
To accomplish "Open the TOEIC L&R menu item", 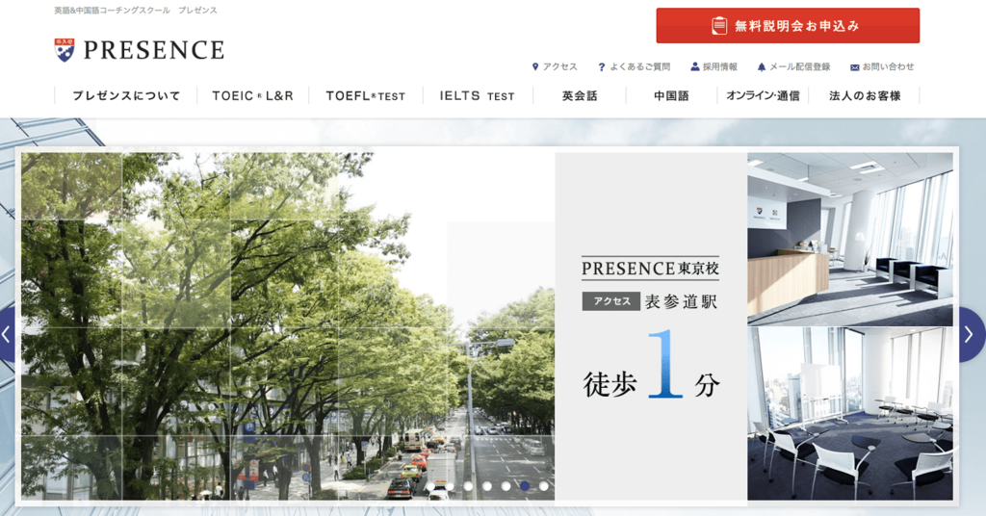I will pyautogui.click(x=253, y=95).
